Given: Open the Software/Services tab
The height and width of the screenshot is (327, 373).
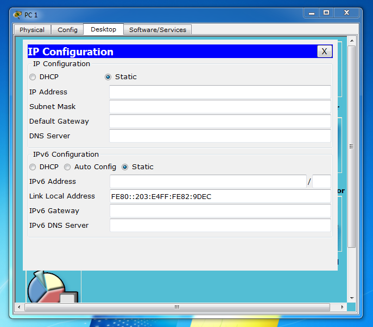Looking at the screenshot, I should tap(157, 30).
